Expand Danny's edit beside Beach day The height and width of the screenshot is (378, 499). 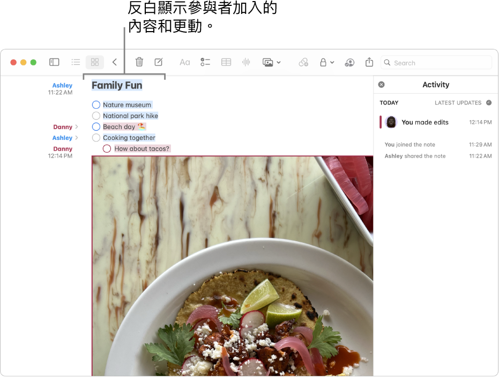77,127
